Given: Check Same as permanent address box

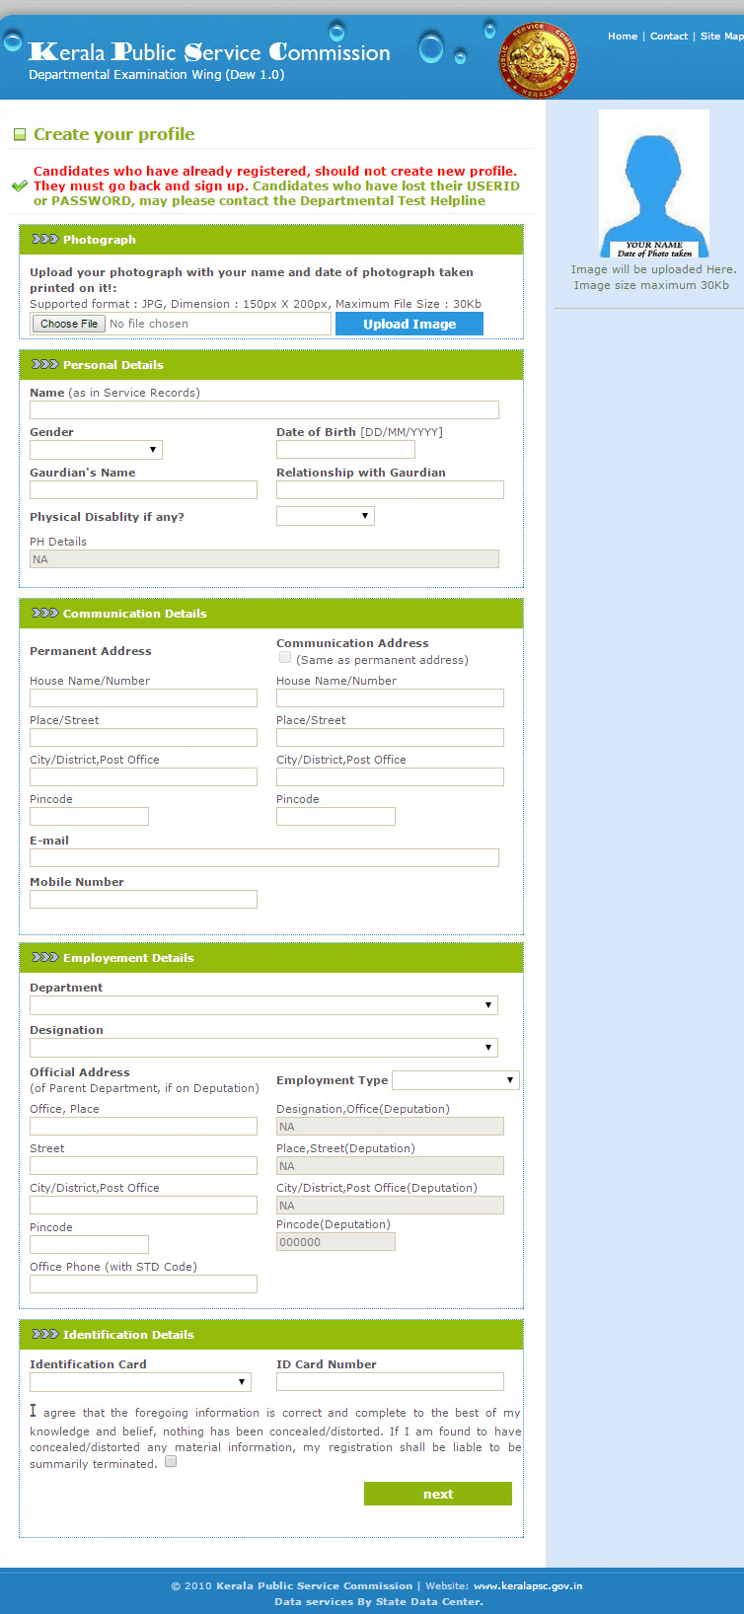Looking at the screenshot, I should (285, 658).
